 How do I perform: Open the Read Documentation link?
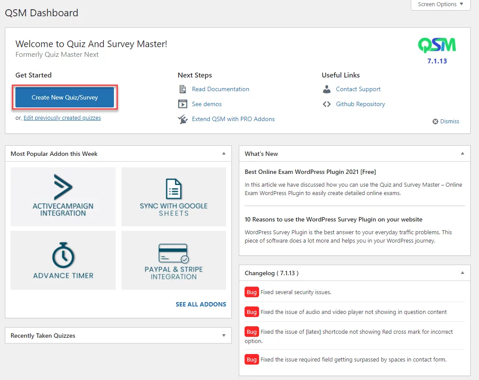point(220,89)
